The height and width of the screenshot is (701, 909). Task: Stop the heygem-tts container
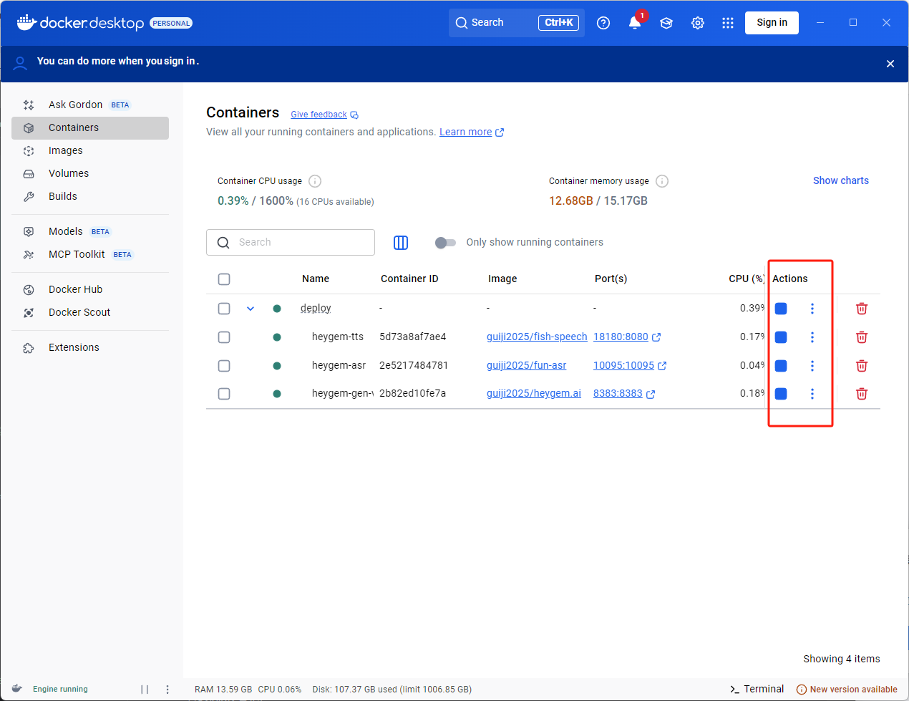781,337
